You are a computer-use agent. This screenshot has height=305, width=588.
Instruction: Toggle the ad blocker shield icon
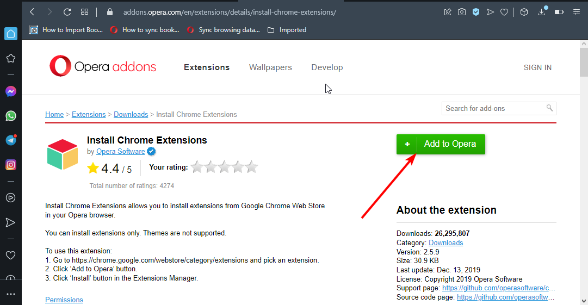pos(476,12)
